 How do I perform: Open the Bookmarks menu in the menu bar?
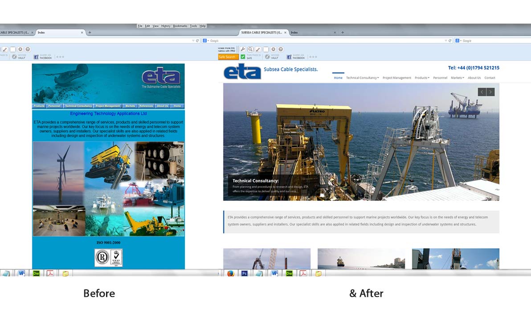click(x=180, y=26)
